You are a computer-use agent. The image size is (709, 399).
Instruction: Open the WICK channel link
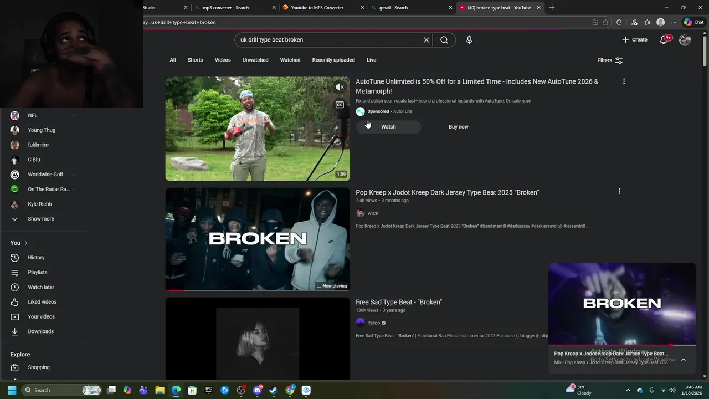pyautogui.click(x=373, y=213)
